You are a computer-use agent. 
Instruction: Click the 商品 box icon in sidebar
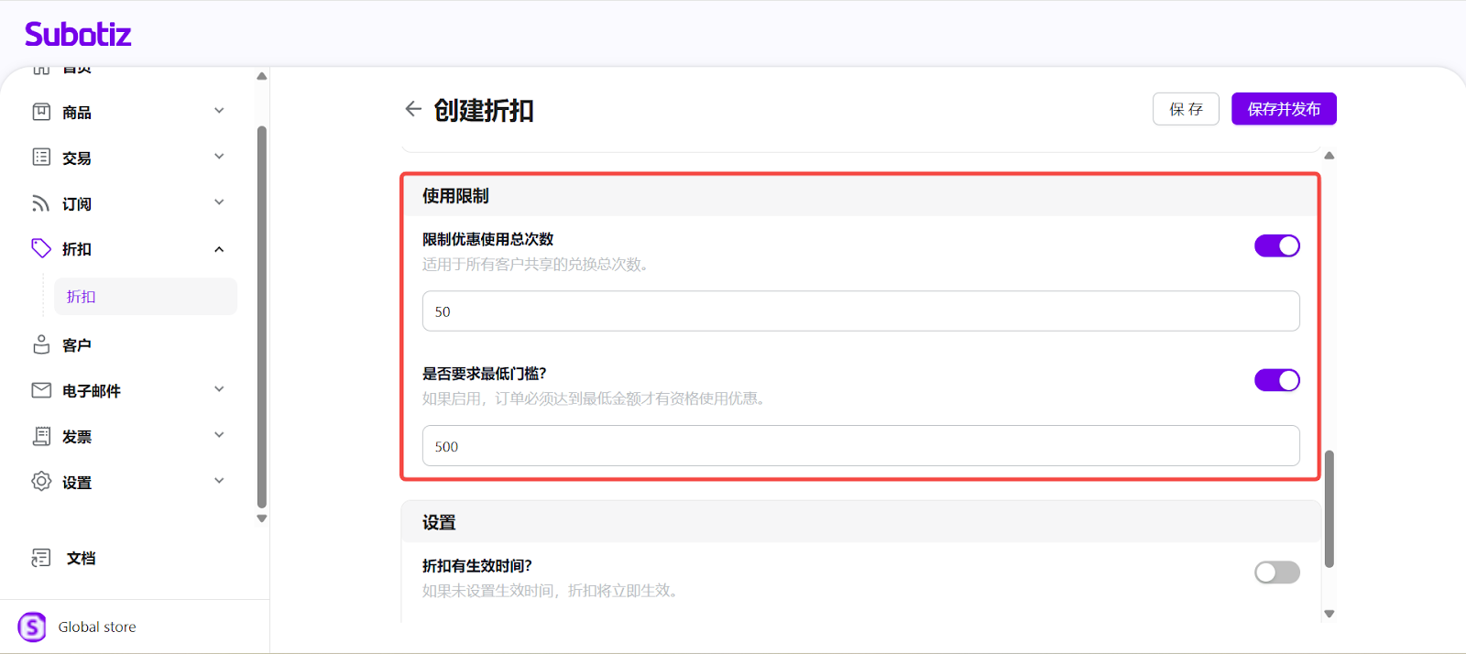tap(41, 112)
